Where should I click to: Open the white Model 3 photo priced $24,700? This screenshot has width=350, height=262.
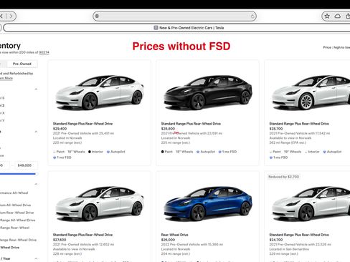311,204
